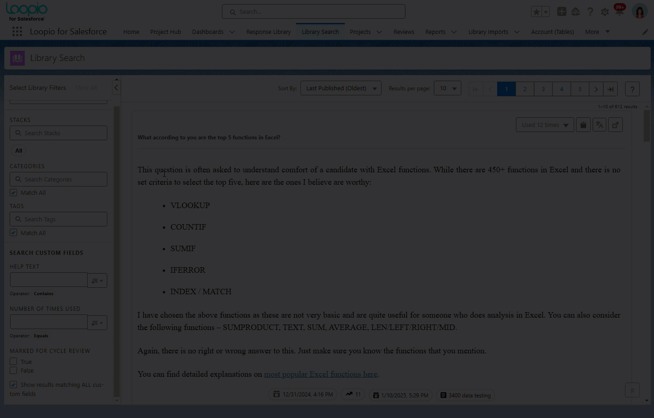Focus the Help Text input field
The height and width of the screenshot is (418, 654).
49,280
